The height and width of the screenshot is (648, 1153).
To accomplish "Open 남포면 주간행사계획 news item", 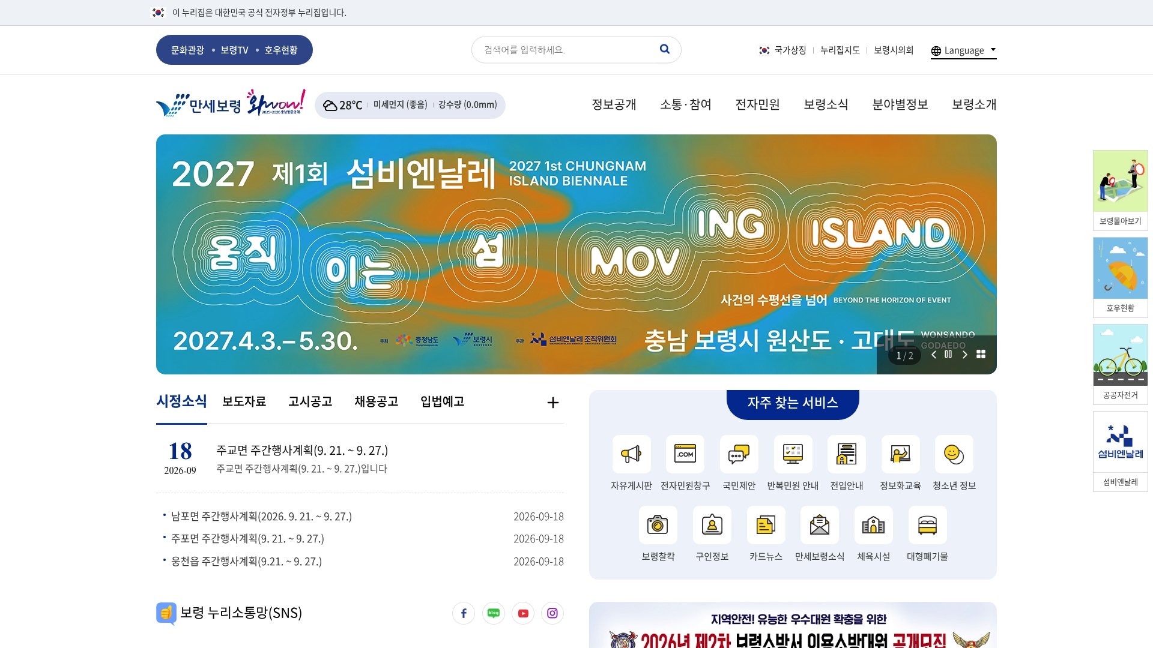I will pyautogui.click(x=261, y=517).
